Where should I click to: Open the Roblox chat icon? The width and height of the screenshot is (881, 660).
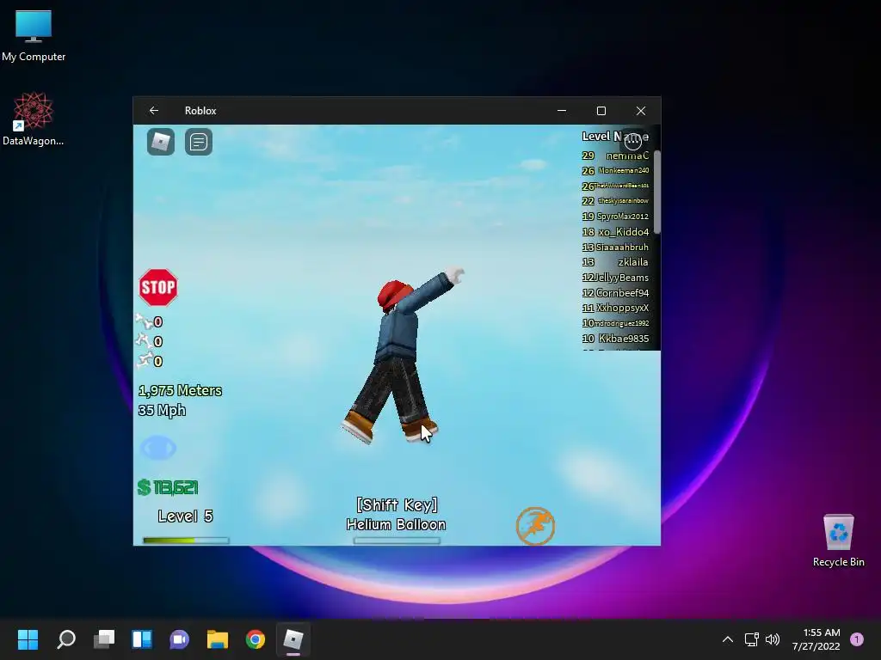199,142
